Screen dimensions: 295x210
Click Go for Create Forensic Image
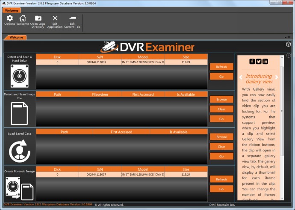221,189
